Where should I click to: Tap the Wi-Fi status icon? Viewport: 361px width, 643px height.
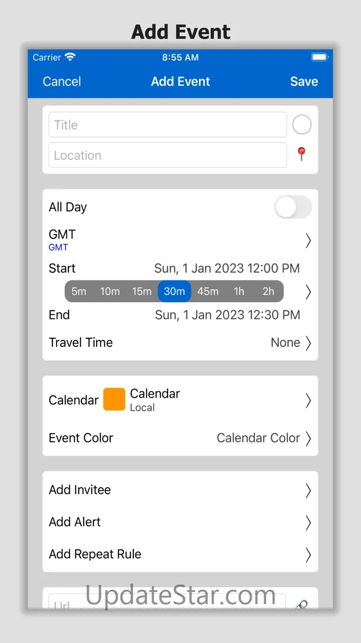[70, 57]
